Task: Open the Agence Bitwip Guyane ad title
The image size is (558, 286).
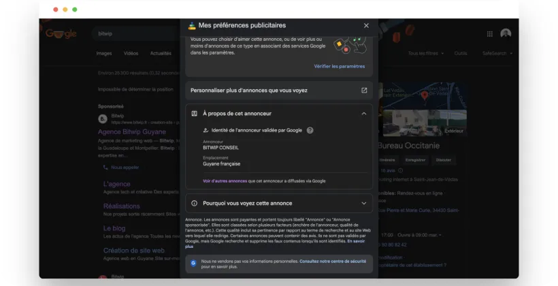Action: pos(131,132)
